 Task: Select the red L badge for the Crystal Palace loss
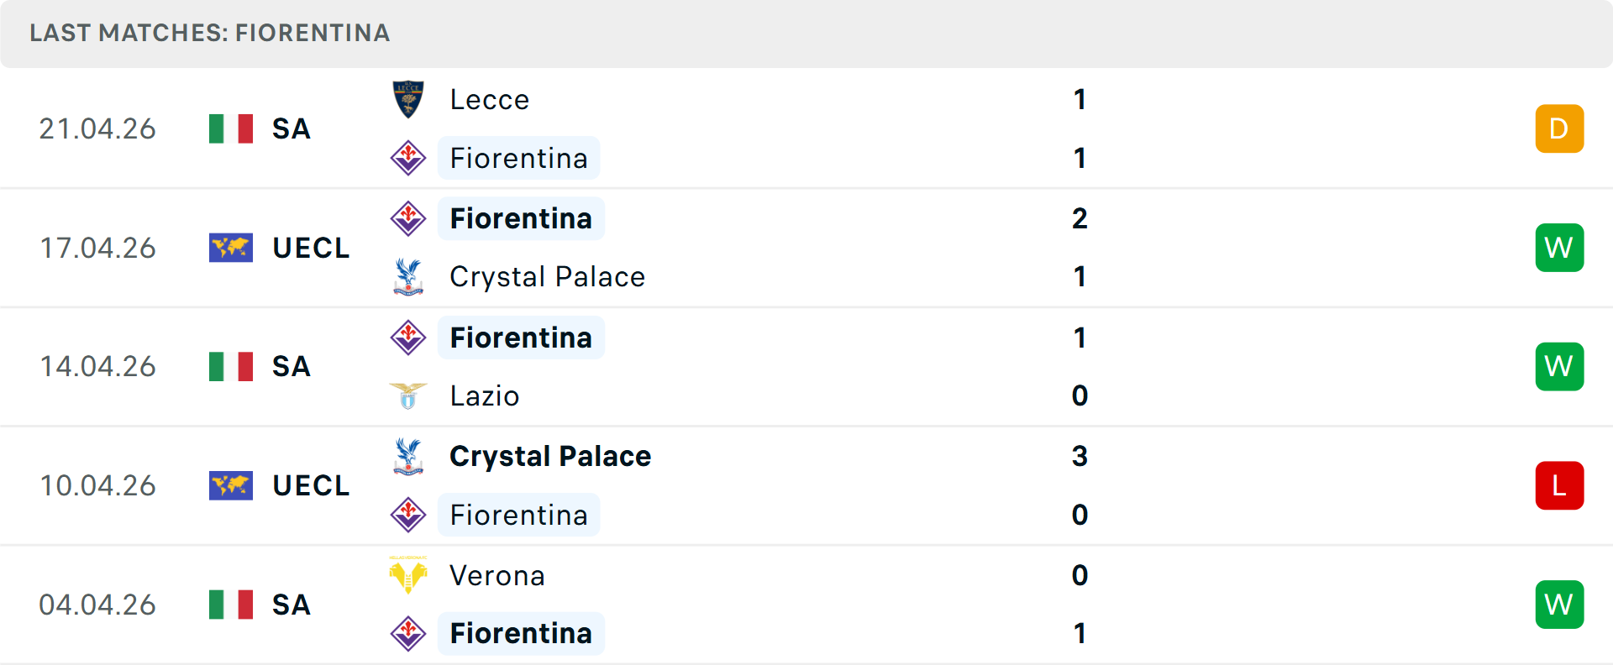pos(1559,484)
